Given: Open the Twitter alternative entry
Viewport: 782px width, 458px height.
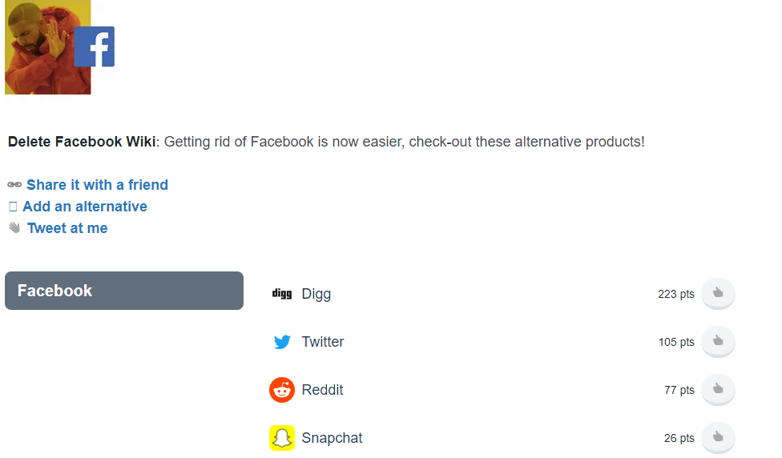Looking at the screenshot, I should pos(323,342).
